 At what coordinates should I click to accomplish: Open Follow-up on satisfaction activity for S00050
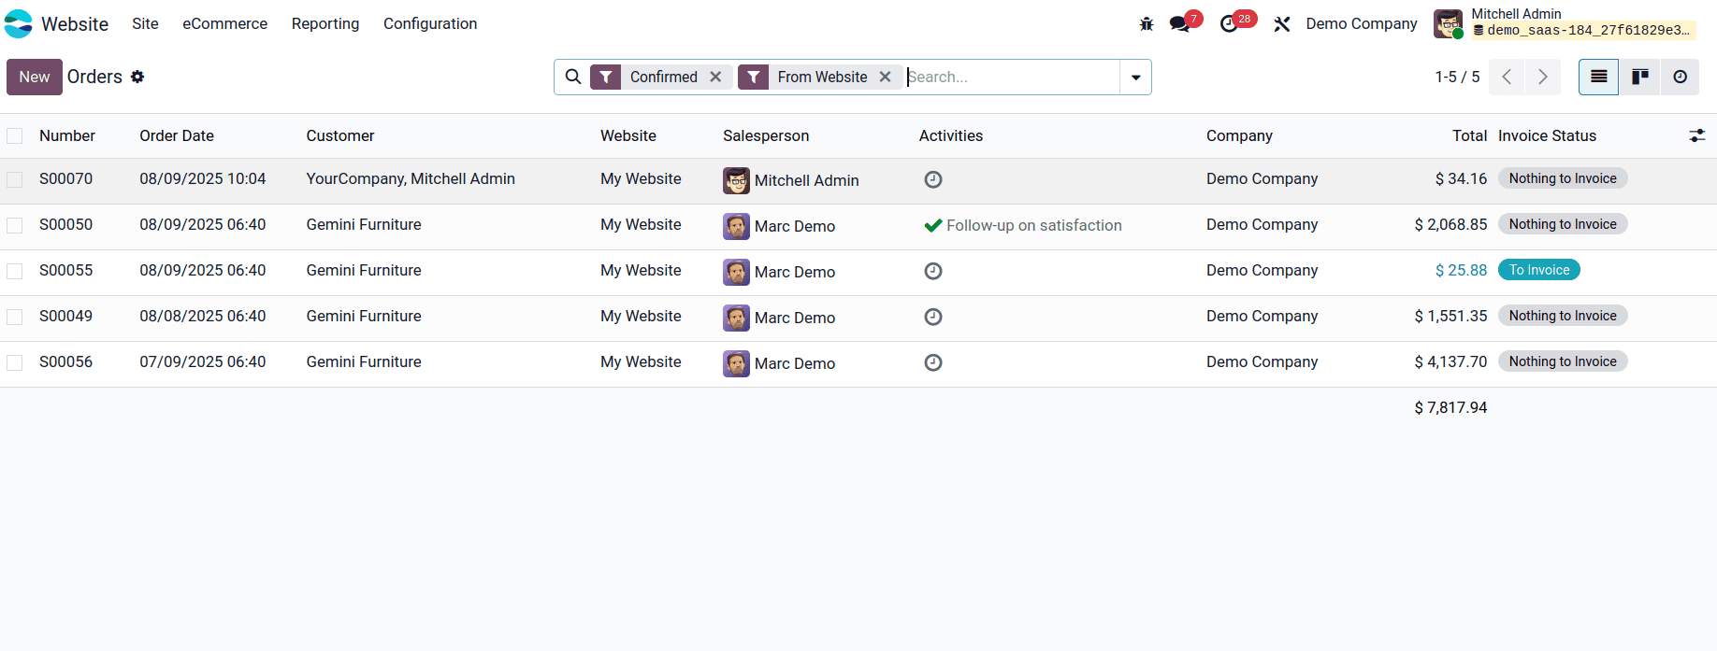[x=1023, y=225]
